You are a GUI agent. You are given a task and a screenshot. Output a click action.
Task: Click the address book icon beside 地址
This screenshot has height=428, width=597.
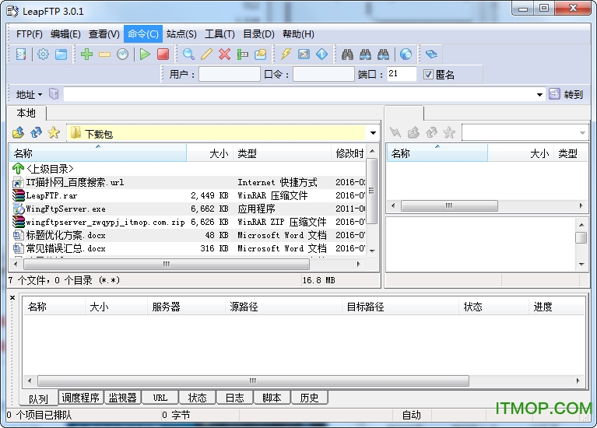coord(54,93)
